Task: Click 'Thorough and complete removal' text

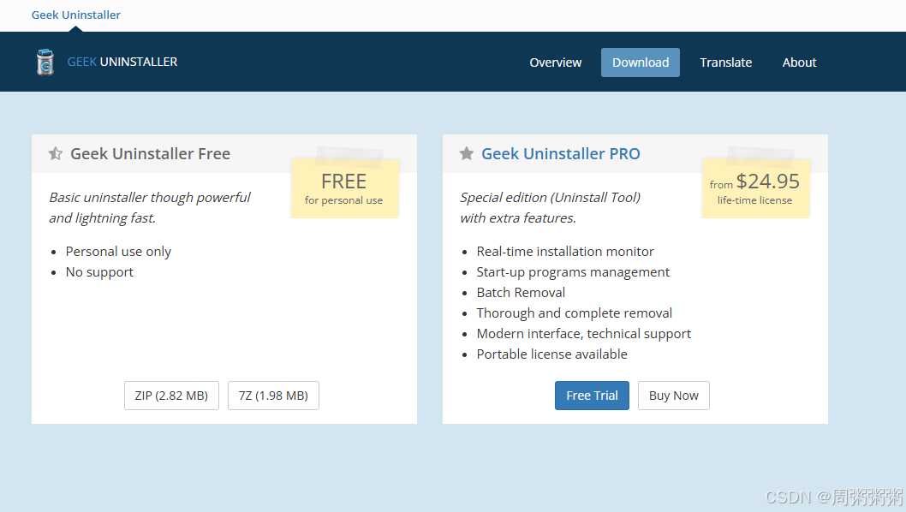Action: pos(575,313)
